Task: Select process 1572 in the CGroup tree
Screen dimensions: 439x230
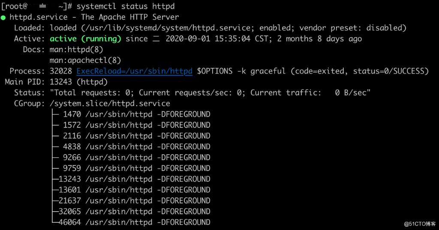Action: pyautogui.click(x=137, y=125)
